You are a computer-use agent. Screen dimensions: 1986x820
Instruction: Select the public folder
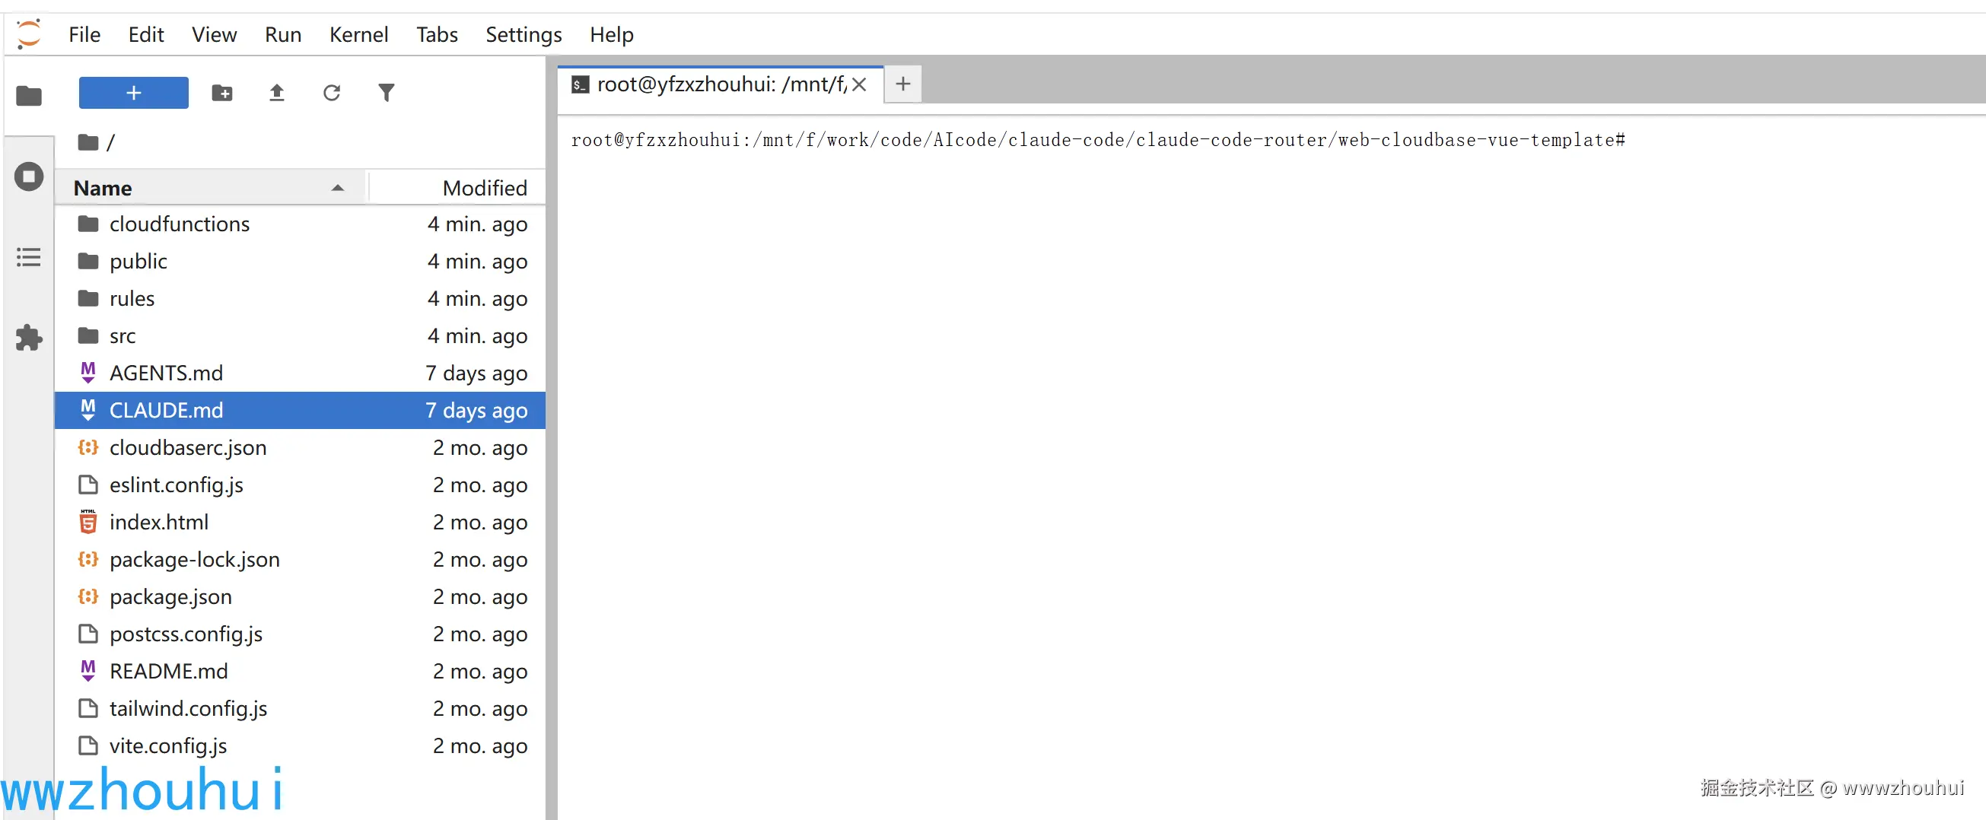(x=300, y=261)
